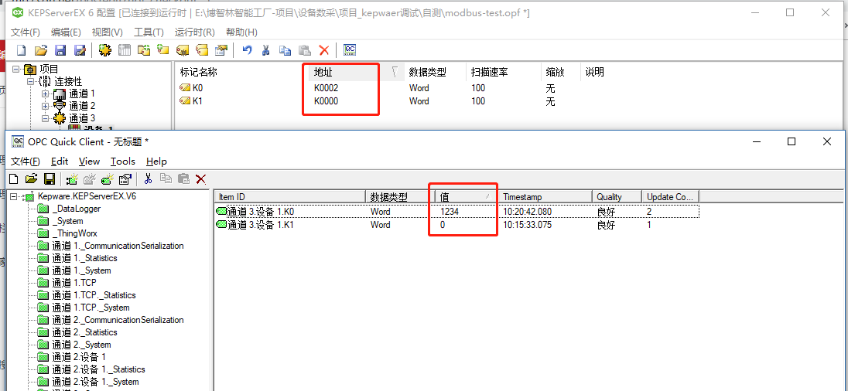The image size is (848, 391).
Task: Click Save As icon in KEPServerEX toolbar
Action: 80,50
